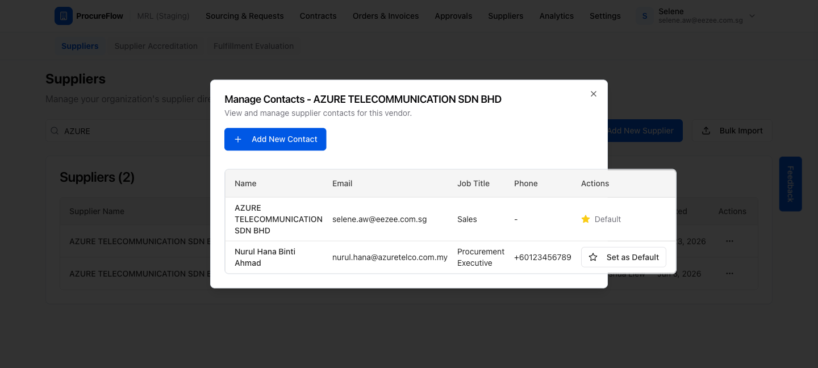Click the Suppliers (2) heading

[x=97, y=177]
